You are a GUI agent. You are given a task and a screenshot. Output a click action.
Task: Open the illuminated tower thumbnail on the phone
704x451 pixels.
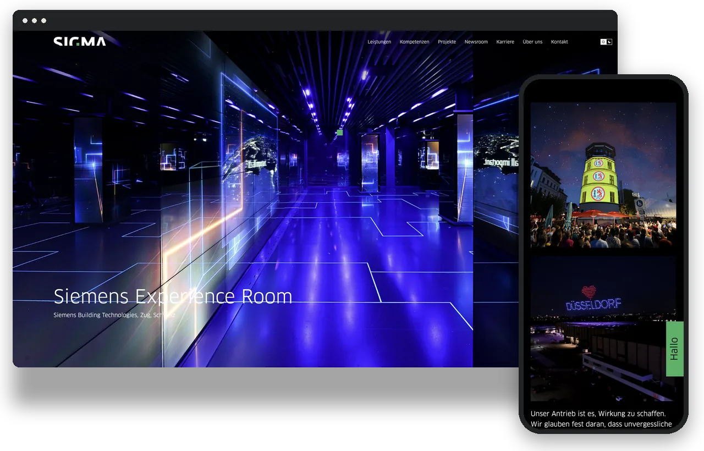pyautogui.click(x=603, y=175)
